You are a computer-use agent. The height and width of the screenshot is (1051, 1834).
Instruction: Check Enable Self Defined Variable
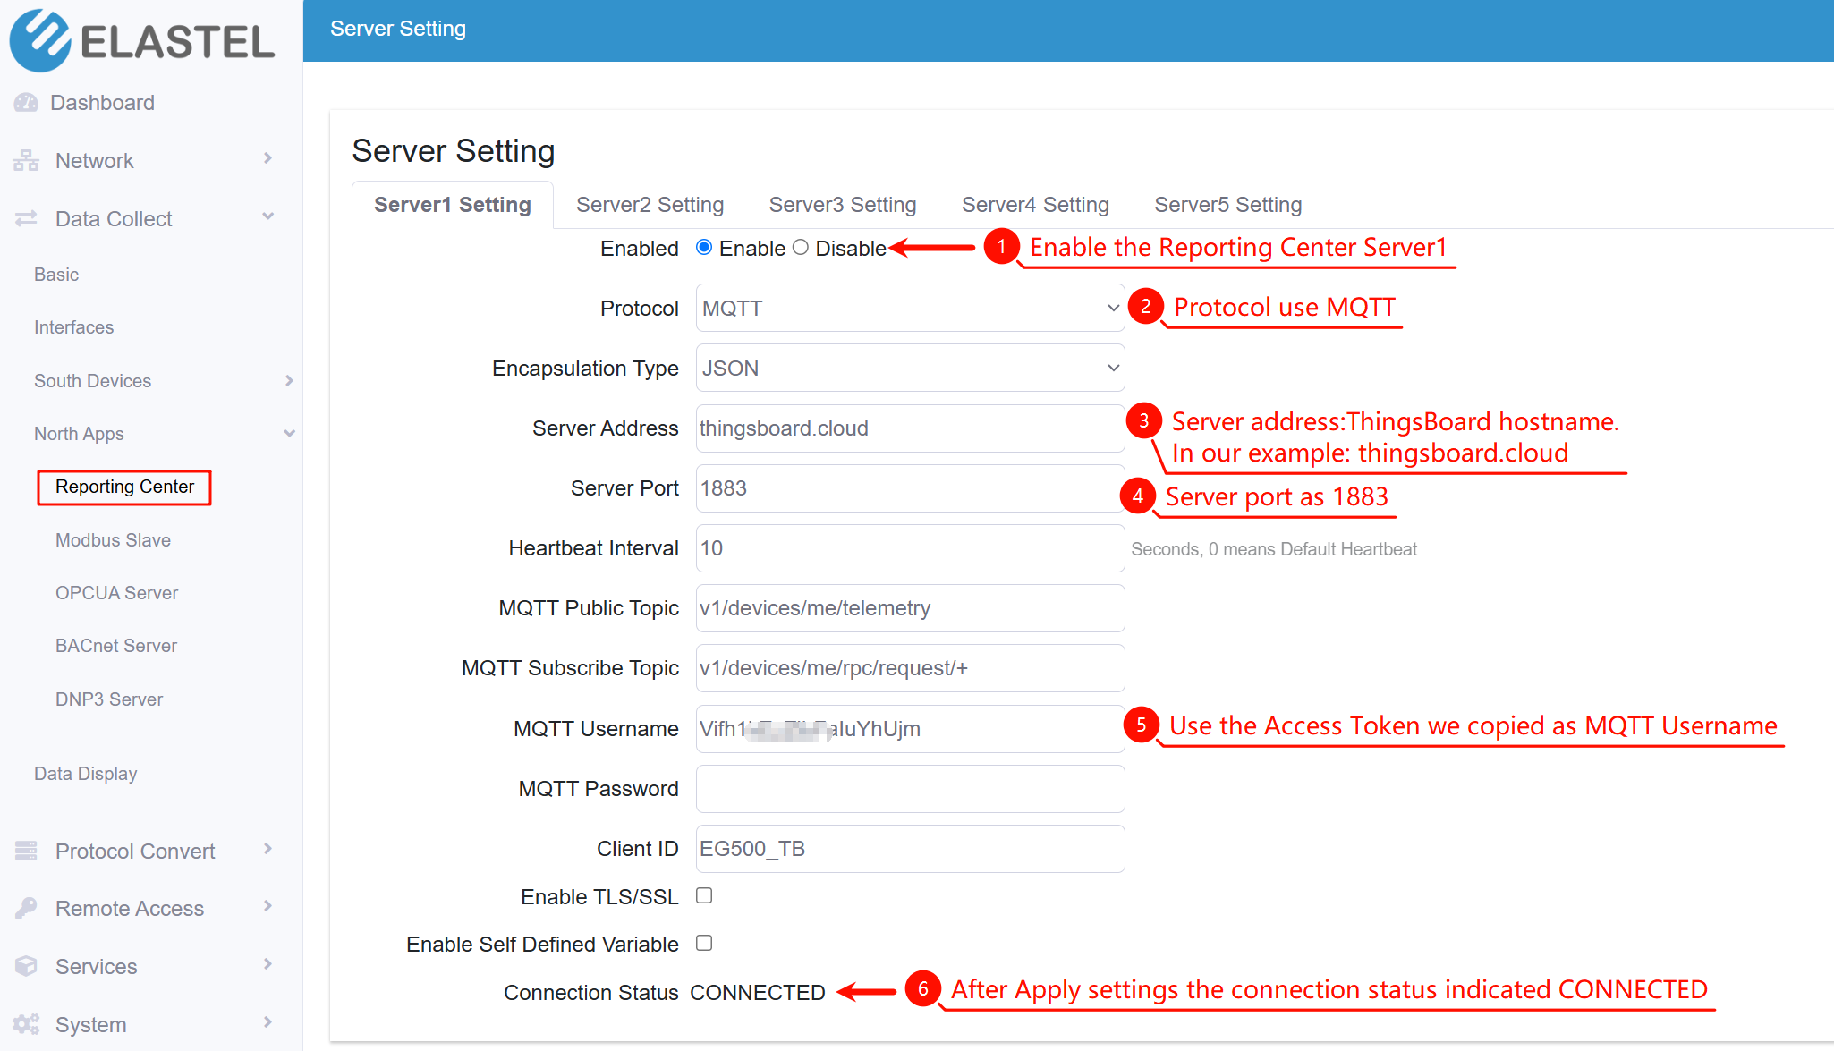[x=704, y=943]
